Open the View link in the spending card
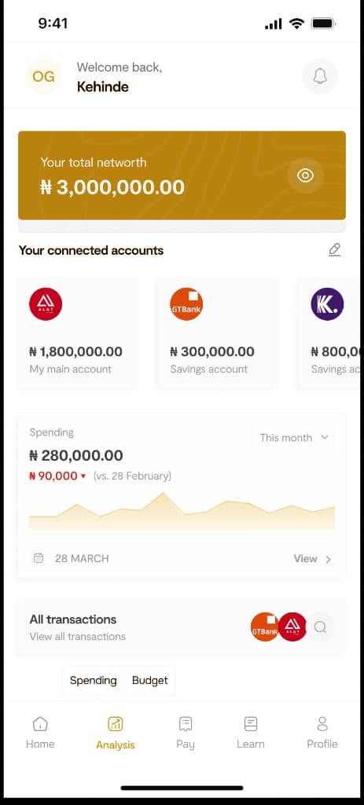This screenshot has width=364, height=805. click(x=306, y=559)
